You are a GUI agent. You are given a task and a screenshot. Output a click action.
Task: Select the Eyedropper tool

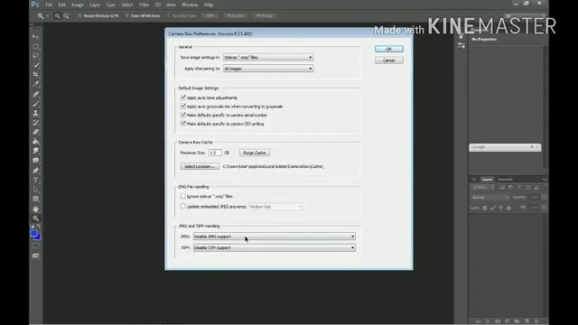pyautogui.click(x=35, y=84)
